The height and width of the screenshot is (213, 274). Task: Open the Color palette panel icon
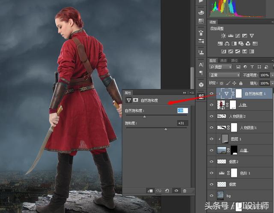201,12
